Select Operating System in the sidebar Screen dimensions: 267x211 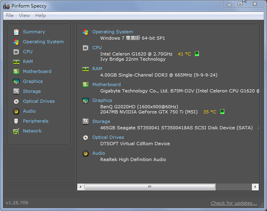[x=43, y=42]
